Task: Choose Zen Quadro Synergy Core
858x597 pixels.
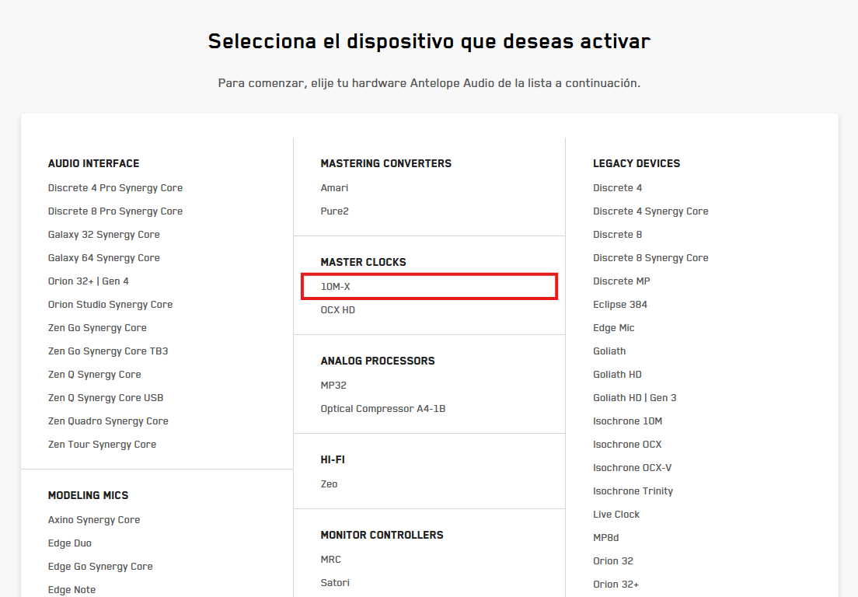Action: tap(108, 421)
